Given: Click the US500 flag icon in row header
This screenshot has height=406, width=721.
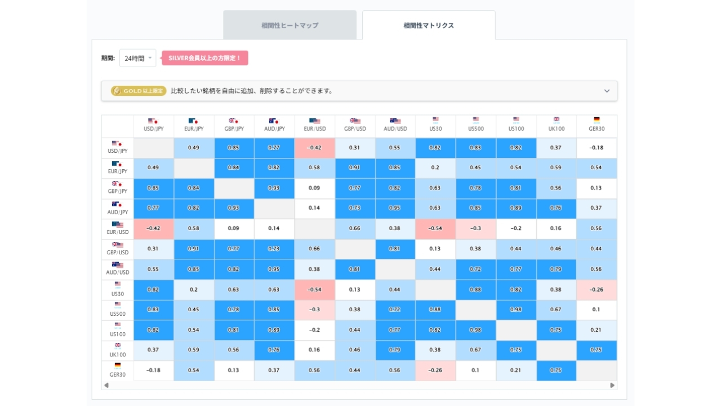Looking at the screenshot, I should (118, 304).
